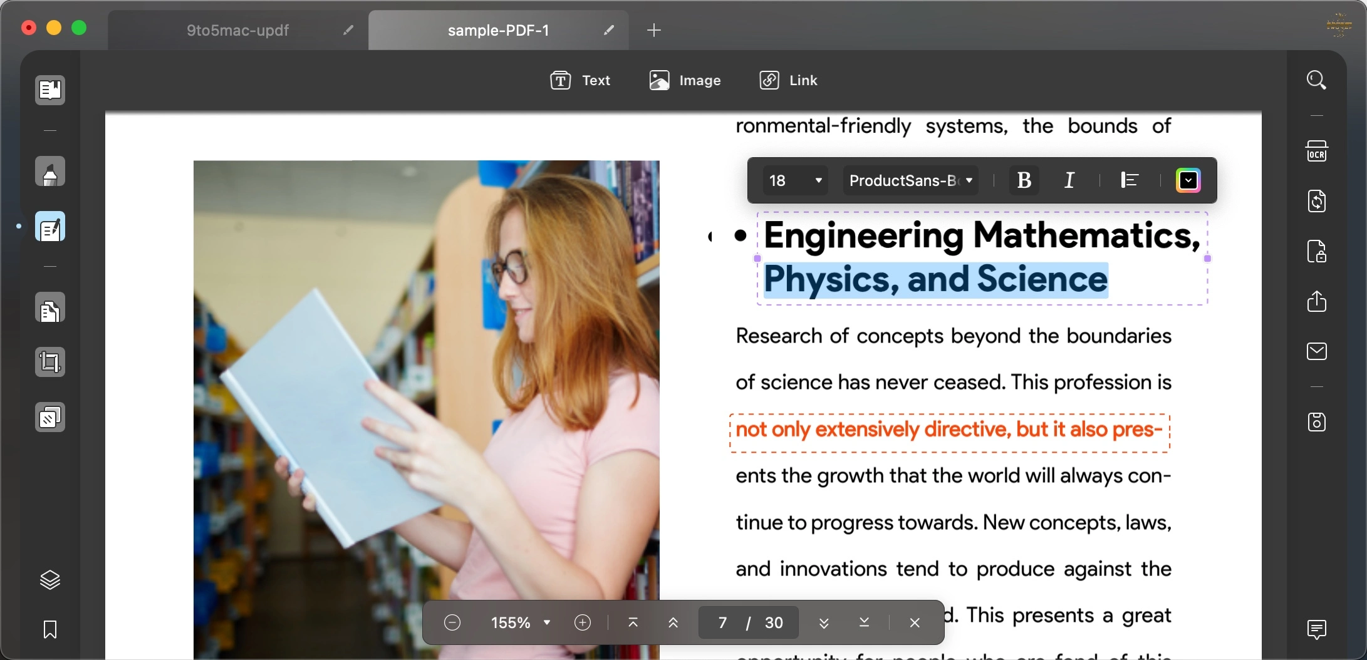The image size is (1367, 660).
Task: Toggle Italic formatting on selected text
Action: tap(1069, 180)
